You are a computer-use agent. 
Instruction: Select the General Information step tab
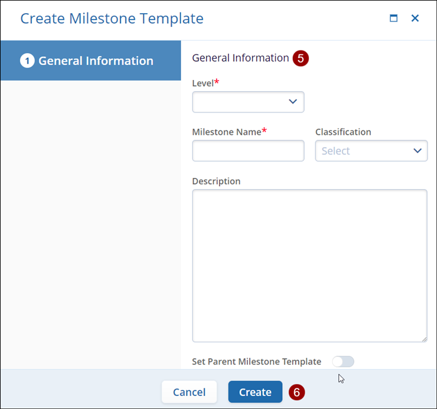tap(91, 61)
